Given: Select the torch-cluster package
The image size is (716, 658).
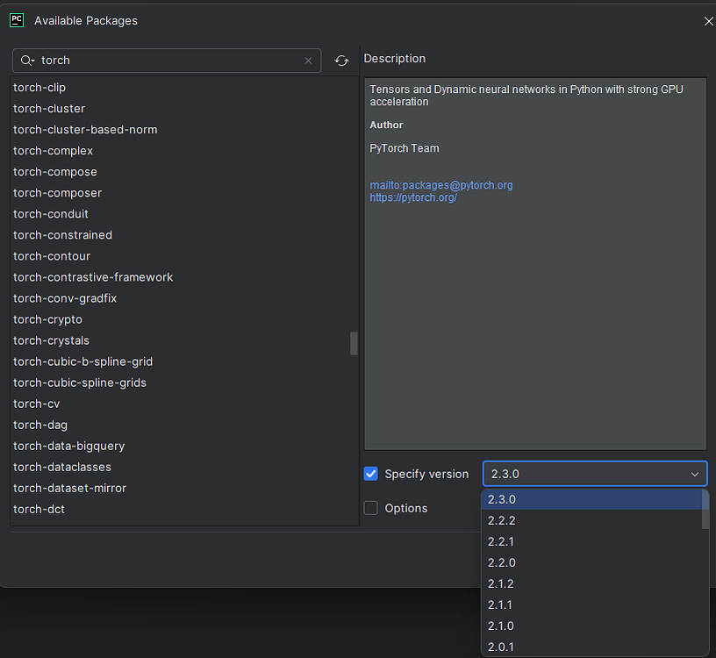Looking at the screenshot, I should coord(49,109).
